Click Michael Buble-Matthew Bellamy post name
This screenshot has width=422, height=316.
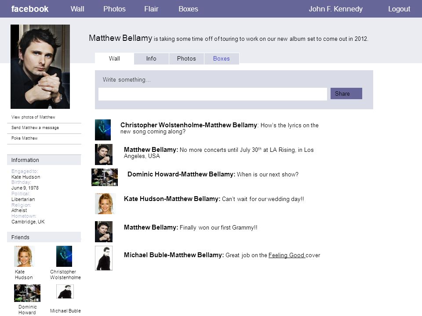[x=173, y=255]
